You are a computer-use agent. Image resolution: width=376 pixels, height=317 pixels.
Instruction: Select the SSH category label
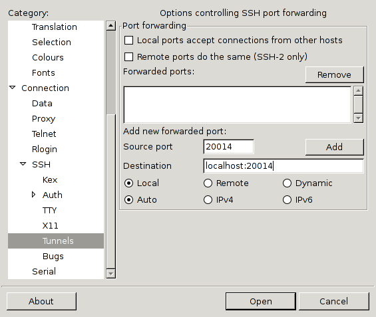tap(41, 165)
